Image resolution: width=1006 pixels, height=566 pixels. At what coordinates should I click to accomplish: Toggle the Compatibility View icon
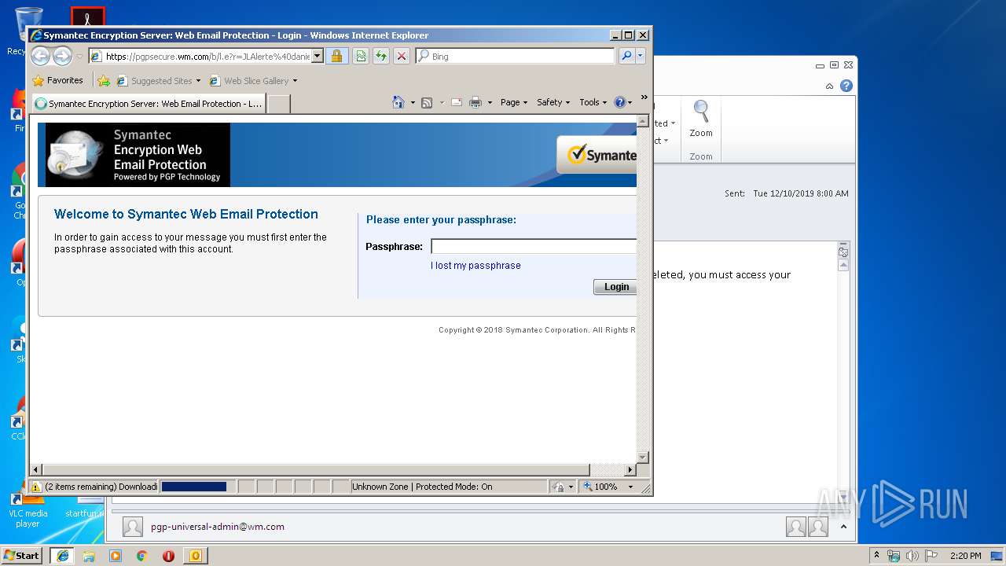(x=361, y=56)
